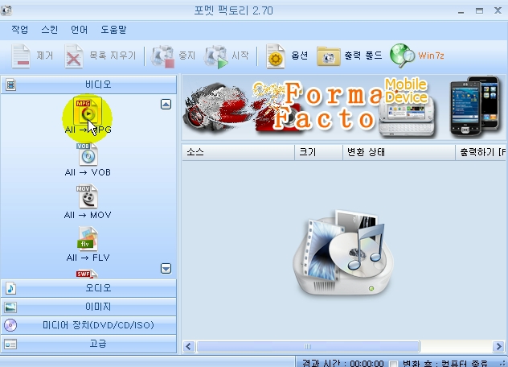This screenshot has width=508, height=367.
Task: Expand the 오디오 category panel
Action: pos(88,288)
